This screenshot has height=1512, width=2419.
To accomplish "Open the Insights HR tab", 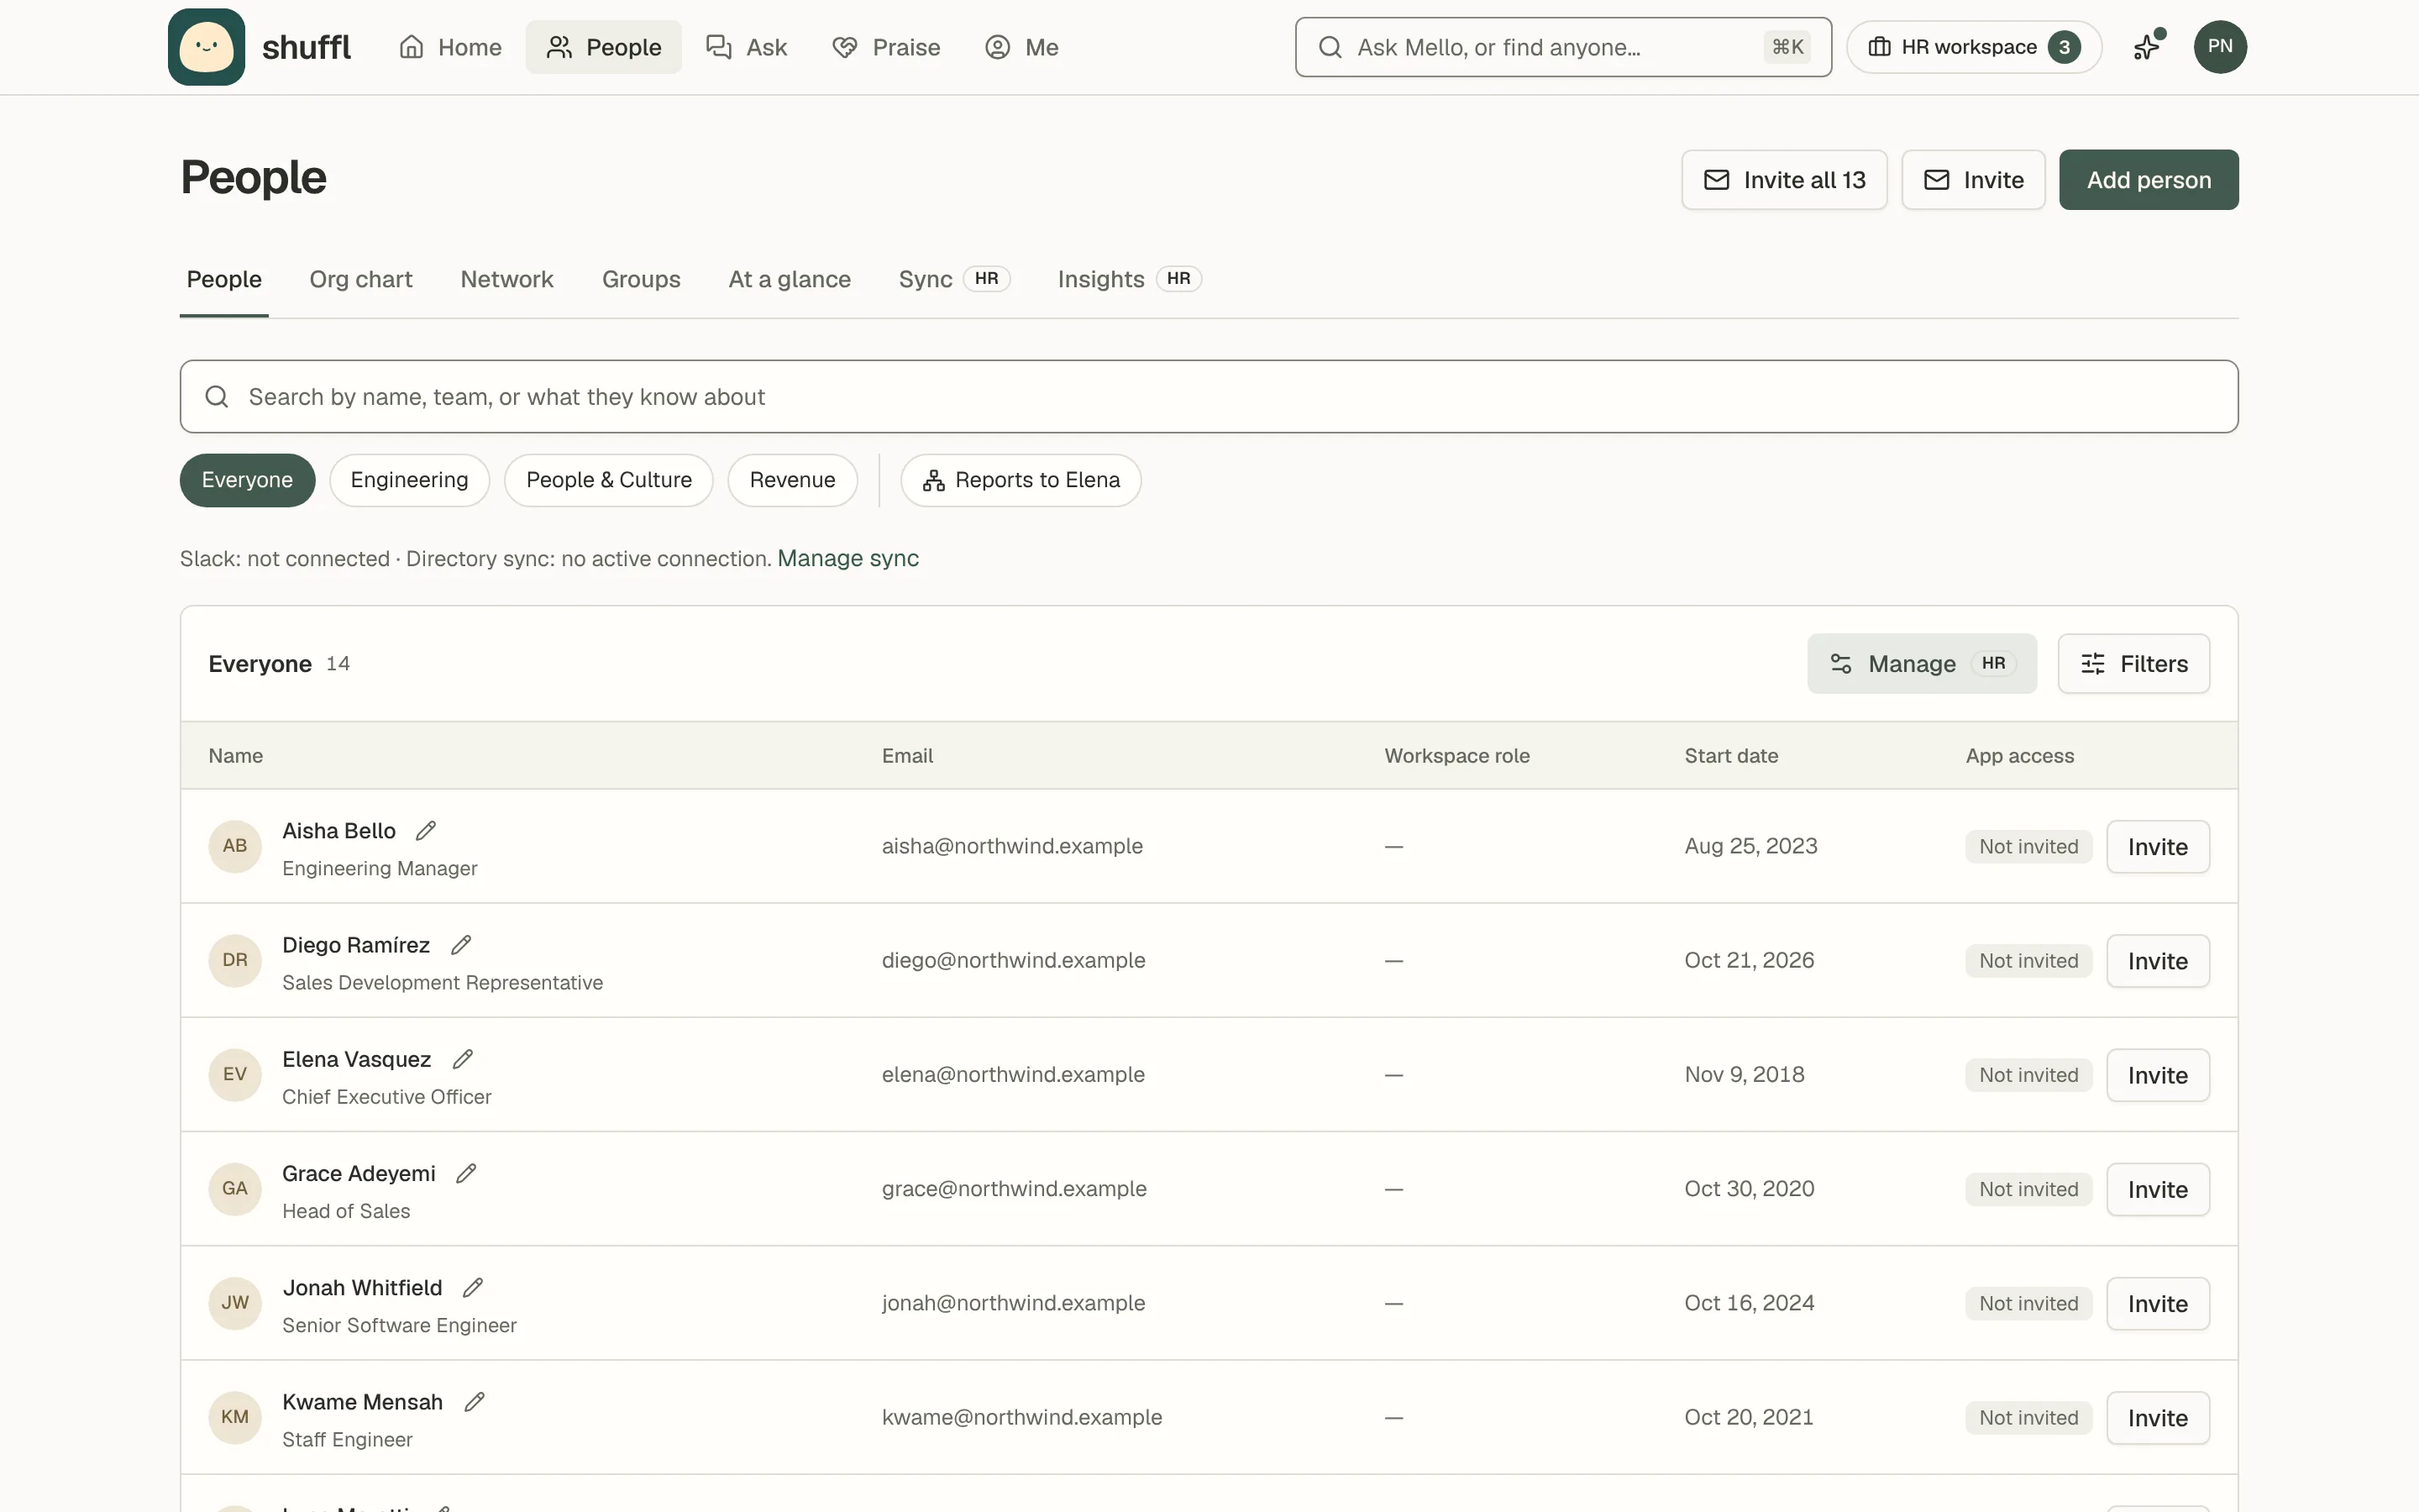I will [x=1130, y=279].
